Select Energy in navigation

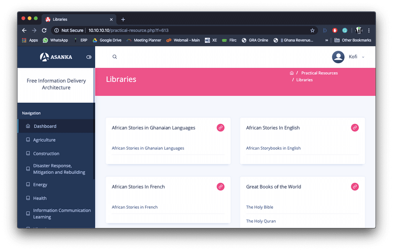56,184
